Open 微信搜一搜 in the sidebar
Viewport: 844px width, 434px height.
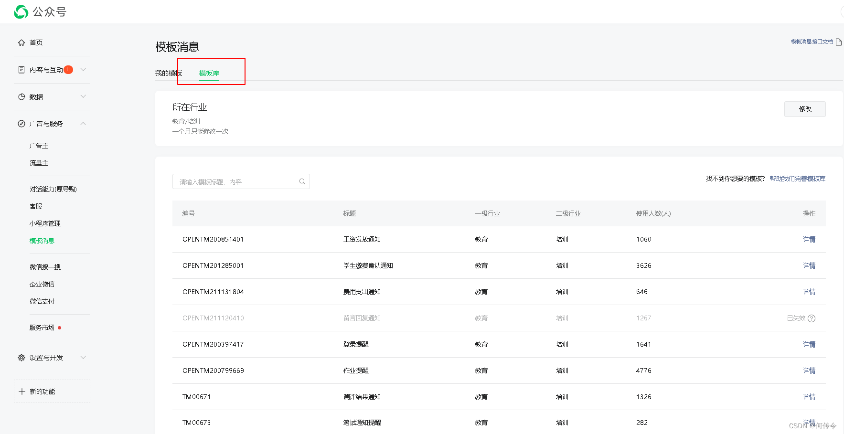(x=45, y=267)
